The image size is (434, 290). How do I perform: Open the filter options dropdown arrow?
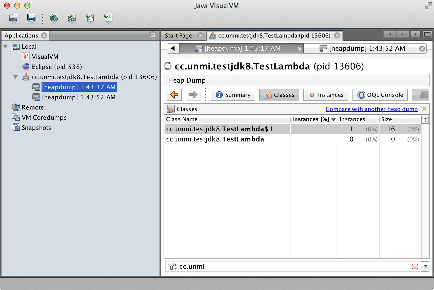pos(426,266)
